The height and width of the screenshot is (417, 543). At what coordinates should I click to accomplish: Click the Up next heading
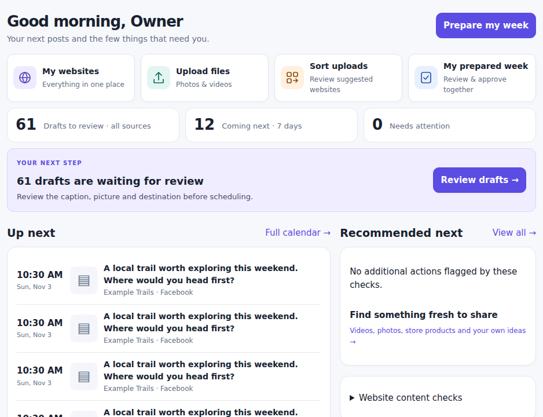pyautogui.click(x=31, y=233)
